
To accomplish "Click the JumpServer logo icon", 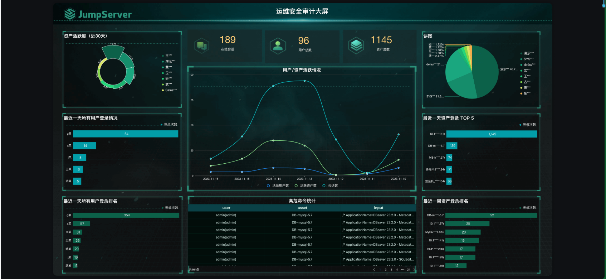I will 70,14.
